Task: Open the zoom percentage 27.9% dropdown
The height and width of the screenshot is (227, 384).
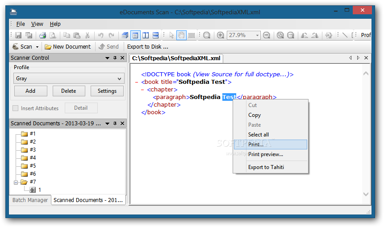Action: point(257,35)
